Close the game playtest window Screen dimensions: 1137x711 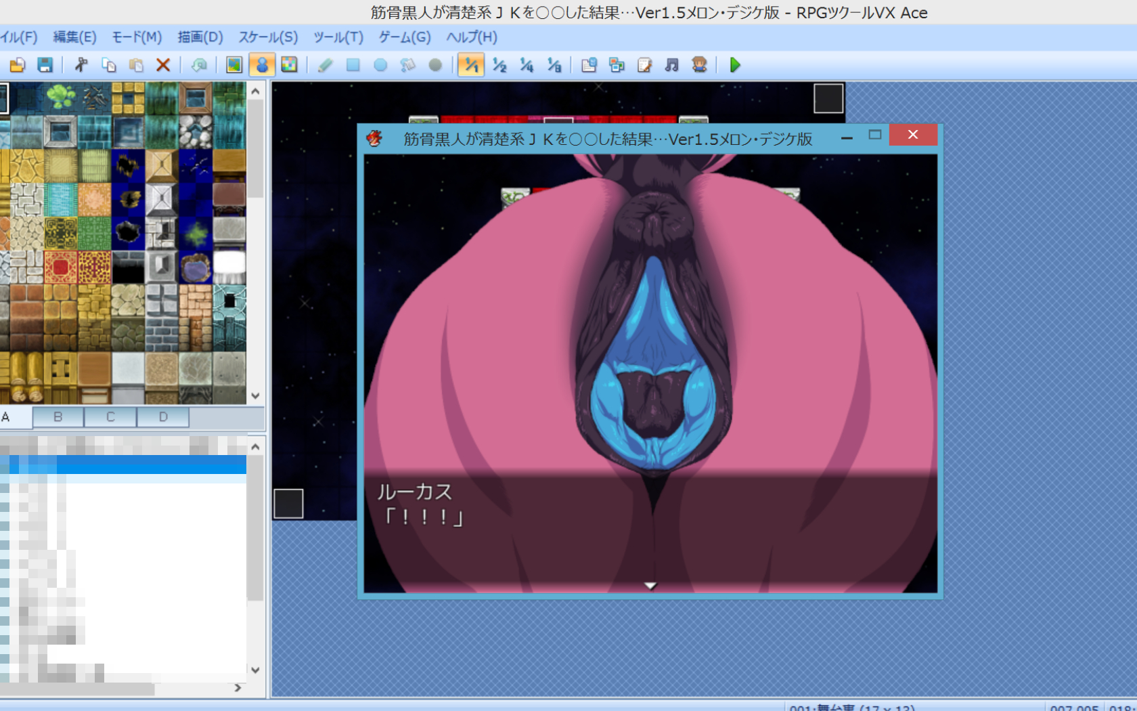click(x=913, y=135)
